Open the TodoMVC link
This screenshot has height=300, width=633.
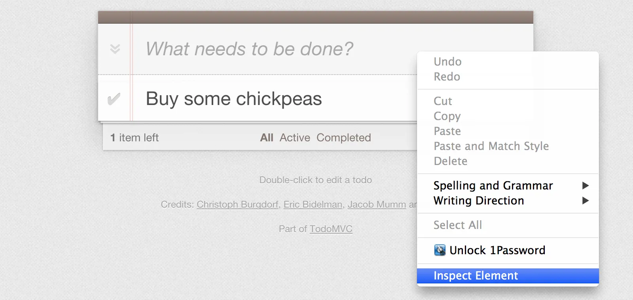(331, 229)
